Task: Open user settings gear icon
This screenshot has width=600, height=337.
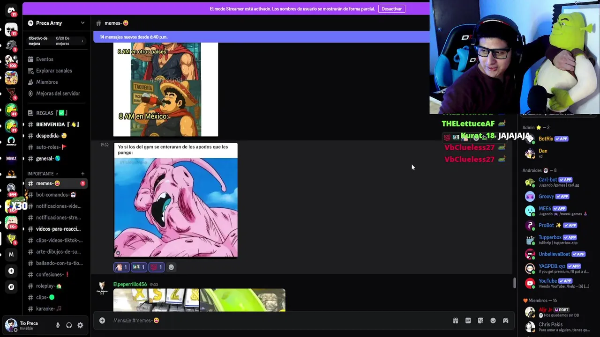Action: point(80,325)
